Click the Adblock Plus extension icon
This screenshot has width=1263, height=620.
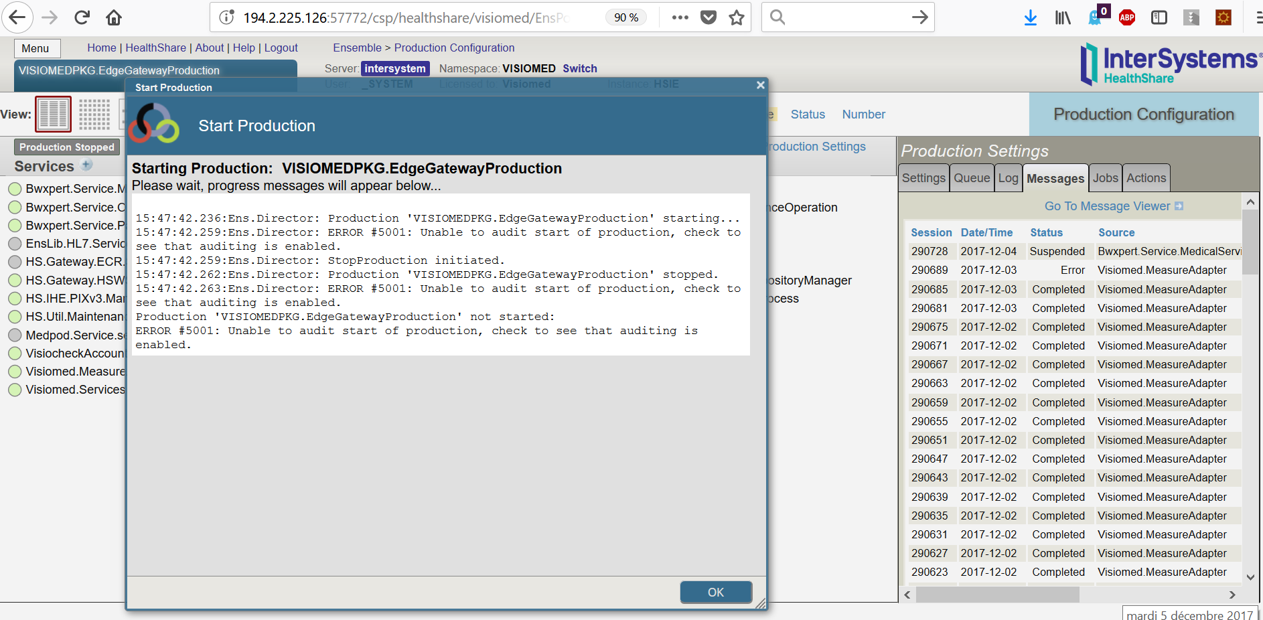tap(1127, 18)
